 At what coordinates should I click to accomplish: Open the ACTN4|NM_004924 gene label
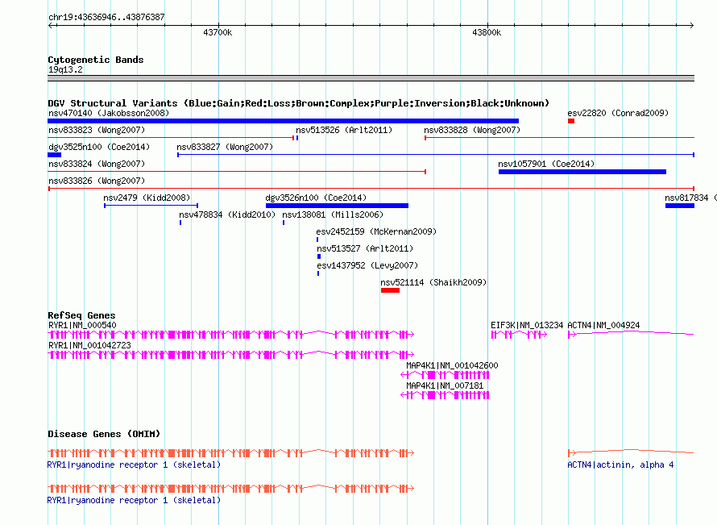tap(603, 326)
